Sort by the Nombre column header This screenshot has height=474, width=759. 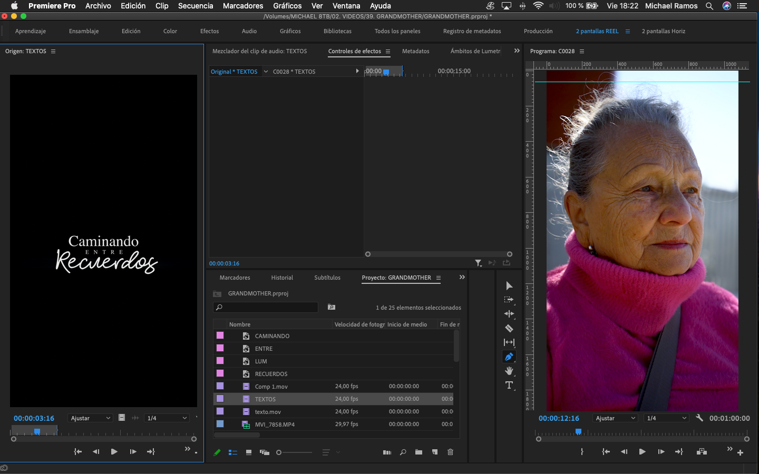[240, 324]
